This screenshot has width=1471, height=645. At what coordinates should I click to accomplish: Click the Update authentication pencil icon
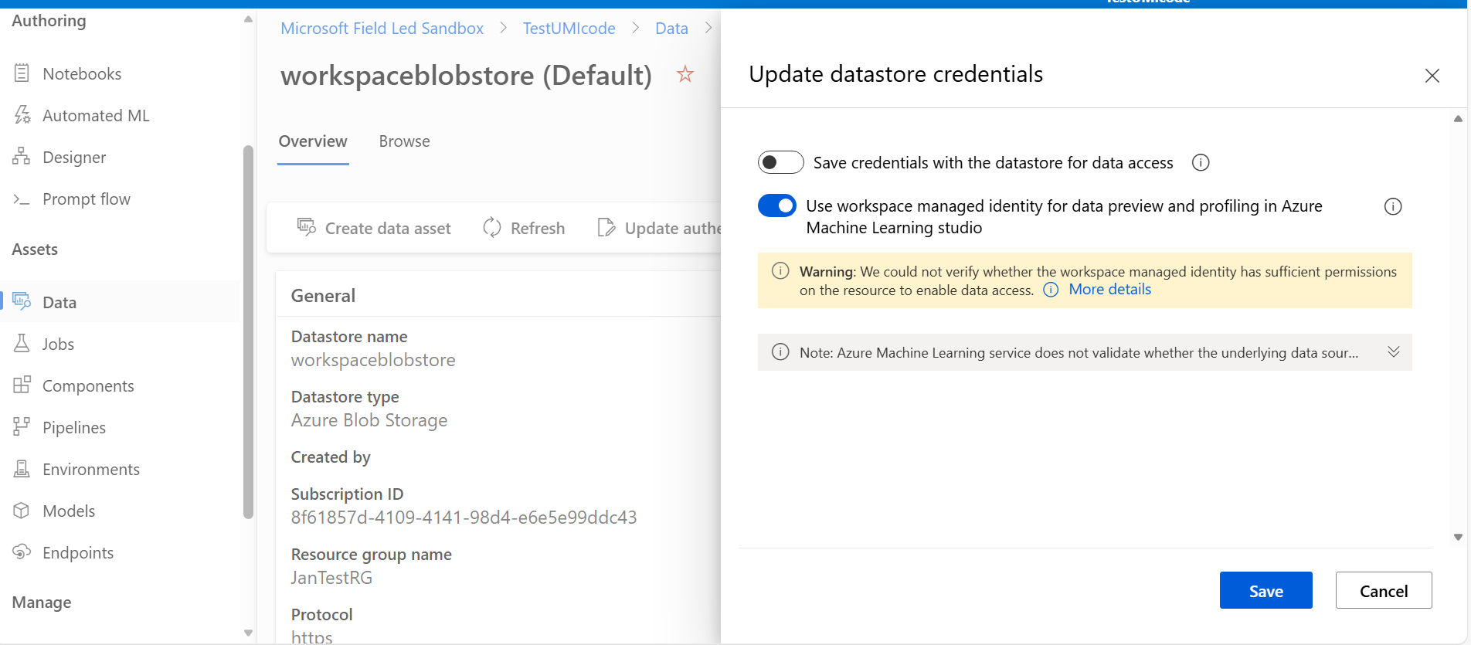(x=606, y=227)
